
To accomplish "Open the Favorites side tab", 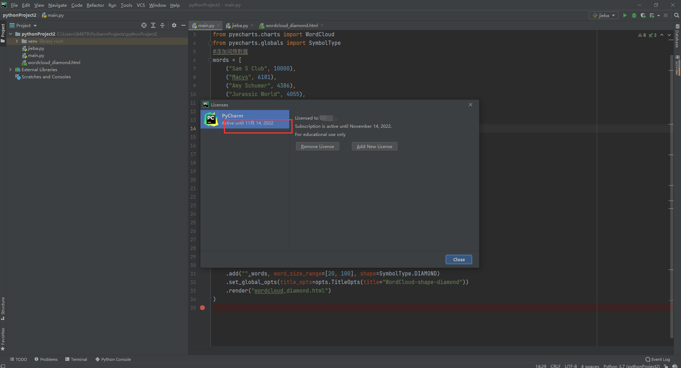I will 3,339.
